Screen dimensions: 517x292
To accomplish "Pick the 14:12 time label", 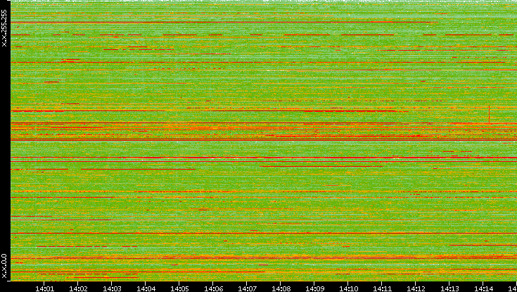I will [416, 288].
